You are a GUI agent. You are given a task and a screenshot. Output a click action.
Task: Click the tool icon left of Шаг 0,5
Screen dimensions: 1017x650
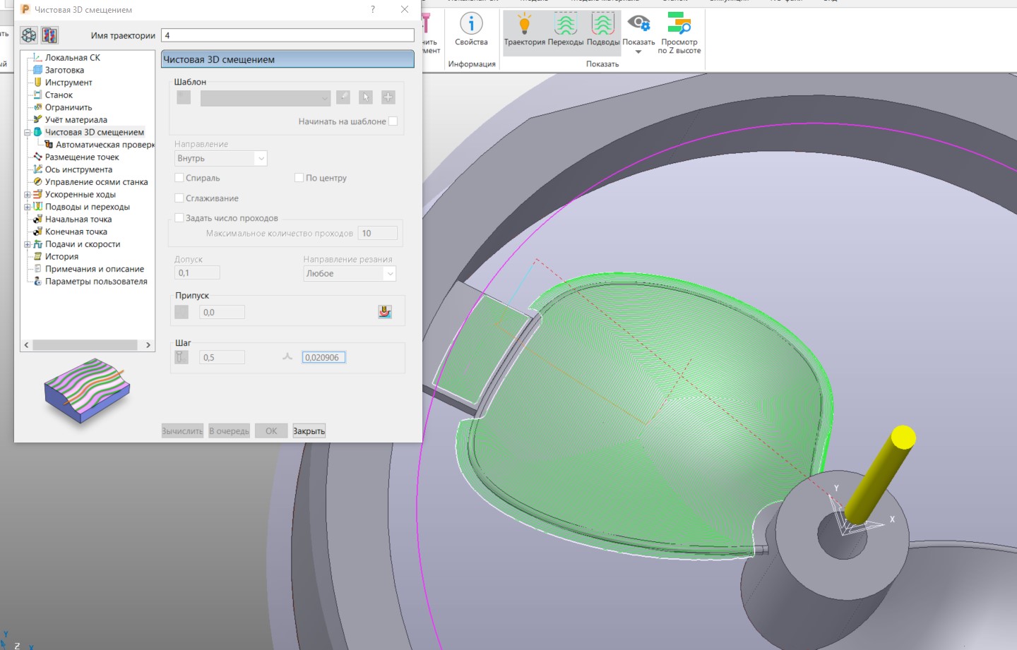(182, 357)
